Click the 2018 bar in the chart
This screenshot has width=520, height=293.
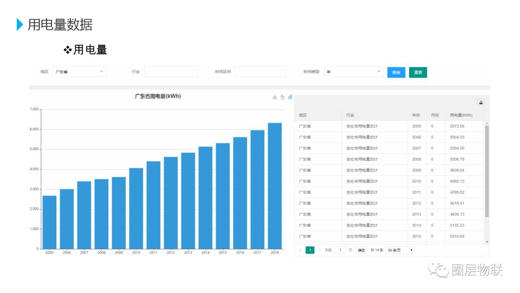point(274,186)
